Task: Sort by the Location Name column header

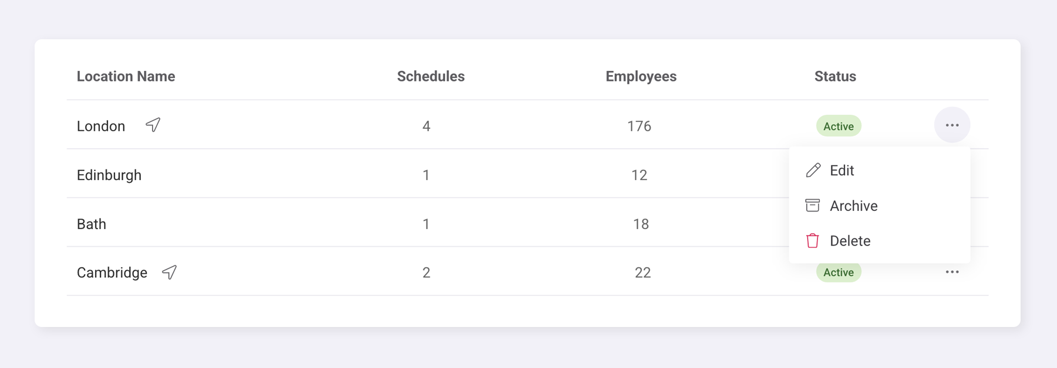Action: (126, 76)
